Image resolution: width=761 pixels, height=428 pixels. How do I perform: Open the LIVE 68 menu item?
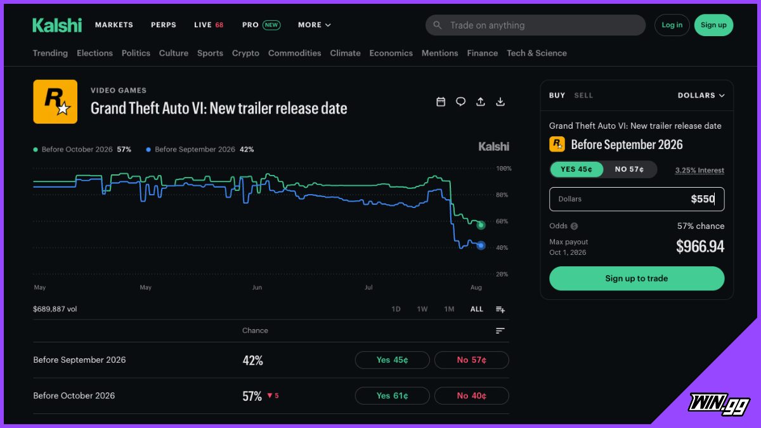(x=209, y=25)
